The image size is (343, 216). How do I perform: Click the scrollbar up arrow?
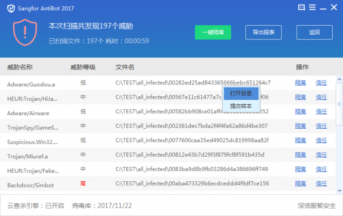[339, 79]
